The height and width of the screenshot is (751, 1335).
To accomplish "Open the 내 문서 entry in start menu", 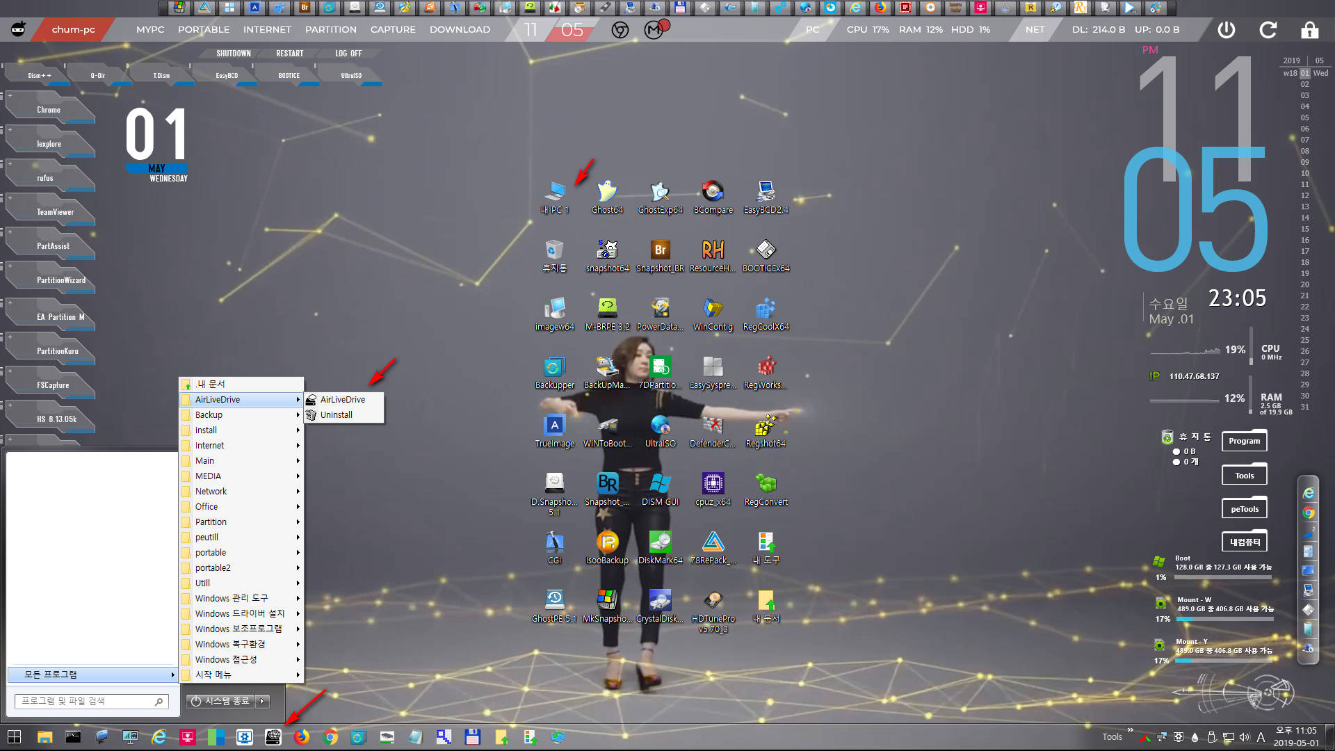I will [x=241, y=384].
